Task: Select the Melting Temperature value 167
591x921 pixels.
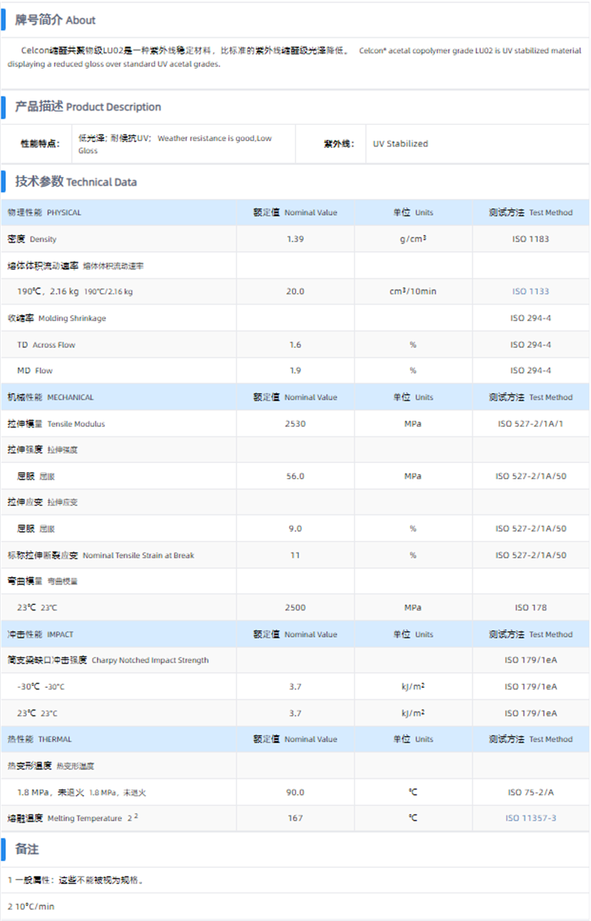Action: click(295, 818)
